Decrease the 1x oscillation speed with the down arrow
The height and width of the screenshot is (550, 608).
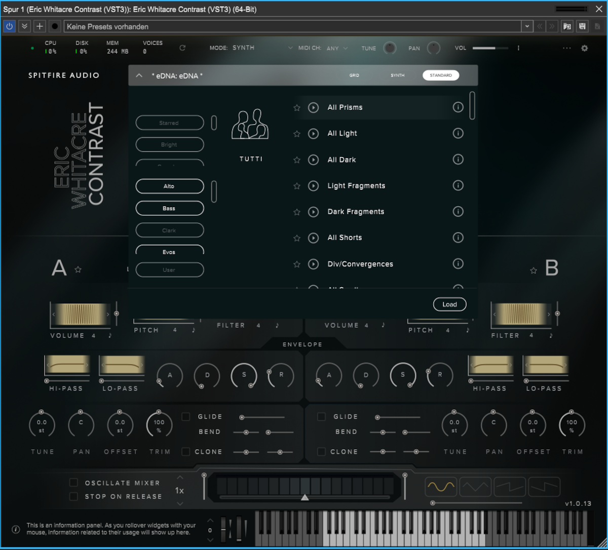pos(180,503)
